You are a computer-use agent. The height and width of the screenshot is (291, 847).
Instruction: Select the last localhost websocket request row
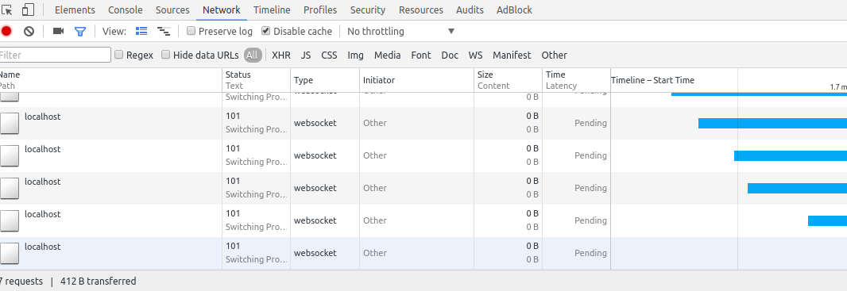pos(423,253)
